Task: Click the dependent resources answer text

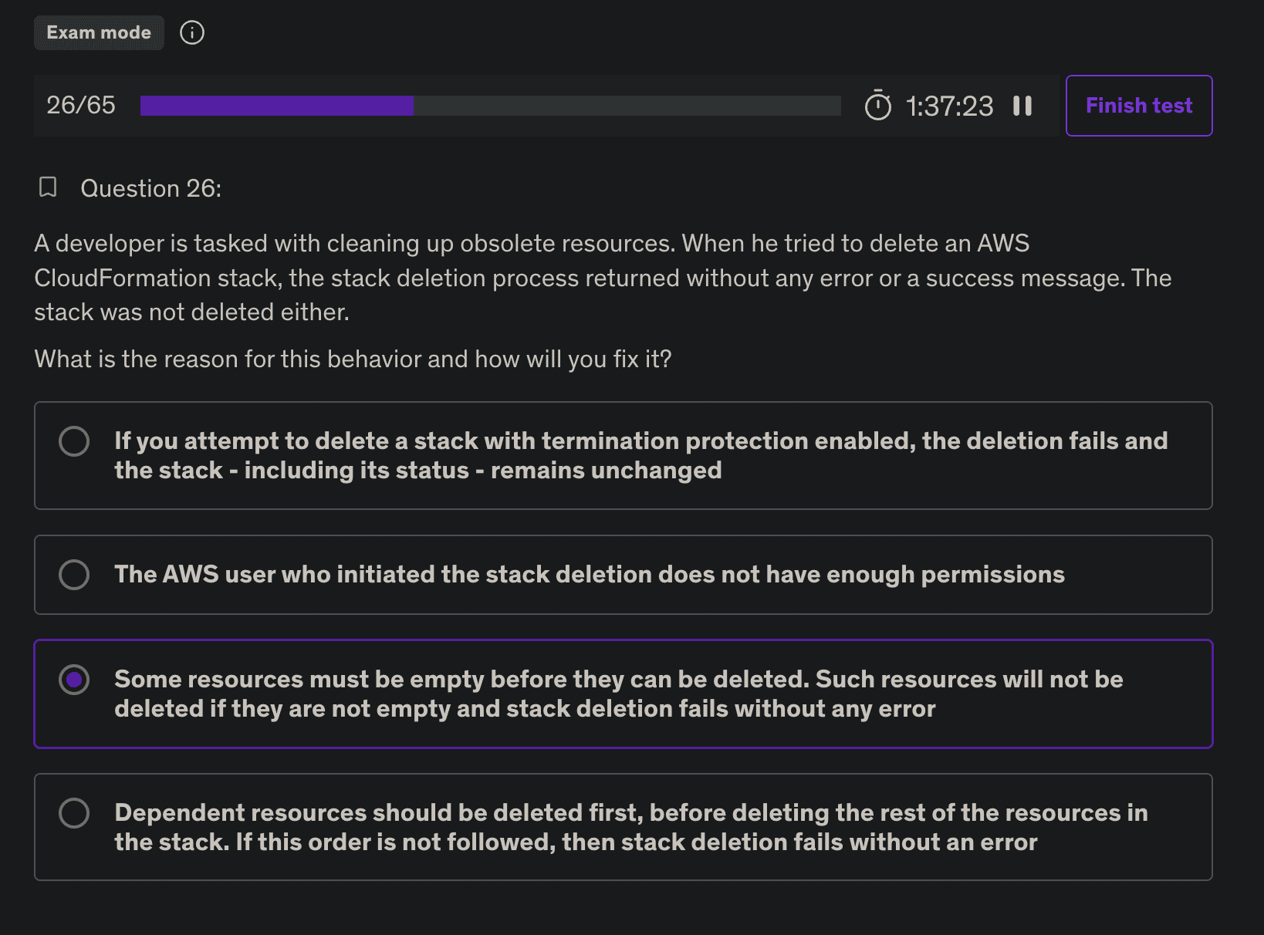Action: point(630,827)
